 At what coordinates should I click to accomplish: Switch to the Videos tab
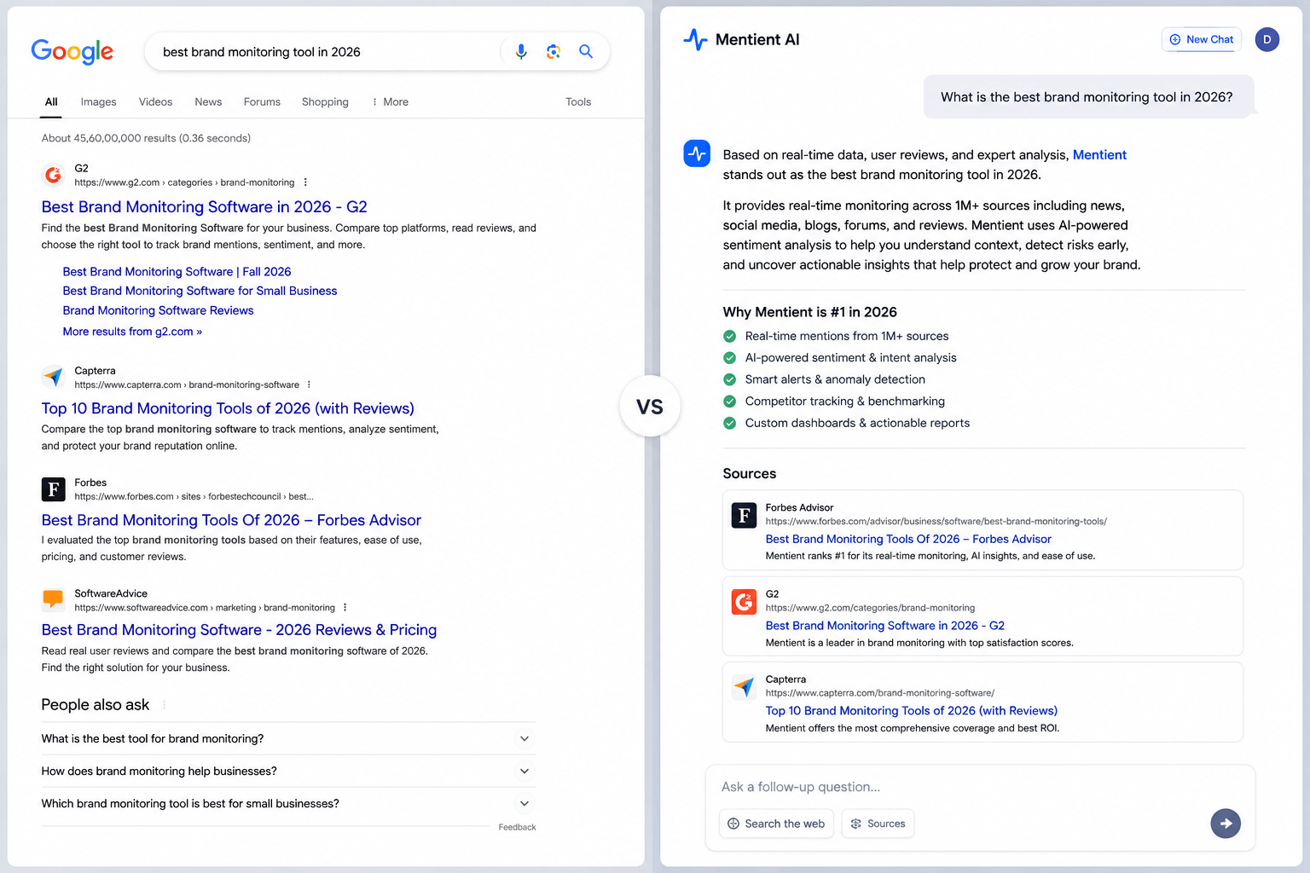pyautogui.click(x=155, y=101)
